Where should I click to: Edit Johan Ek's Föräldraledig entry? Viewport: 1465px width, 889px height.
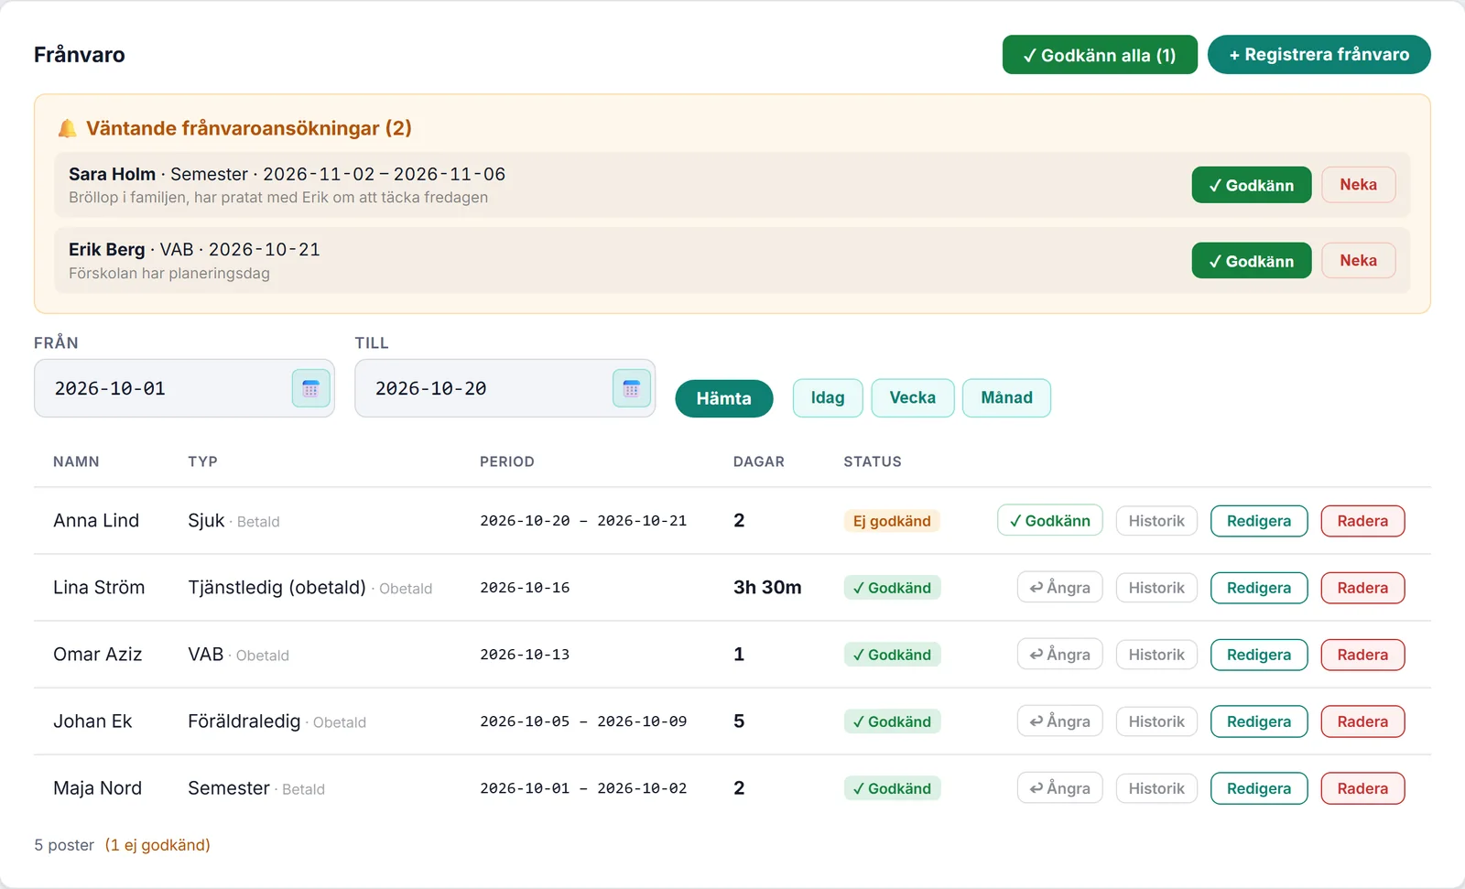(1259, 721)
